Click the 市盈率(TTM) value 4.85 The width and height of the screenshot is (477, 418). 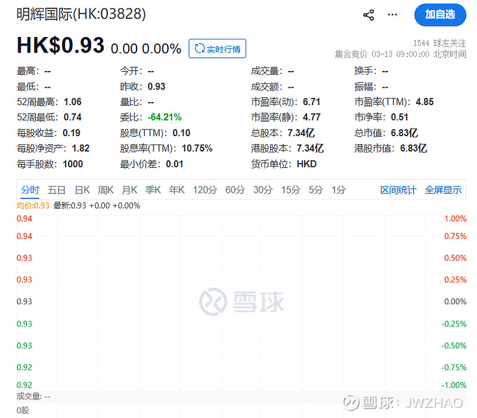425,102
